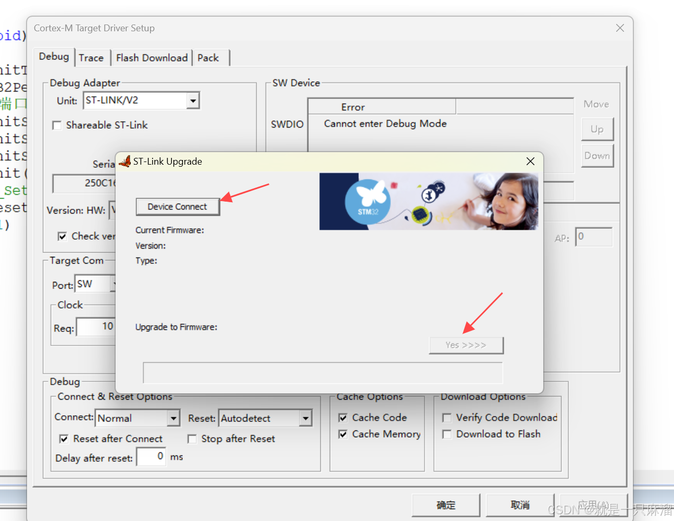Click the Down button in SW Device
This screenshot has height=521, width=674.
(597, 155)
